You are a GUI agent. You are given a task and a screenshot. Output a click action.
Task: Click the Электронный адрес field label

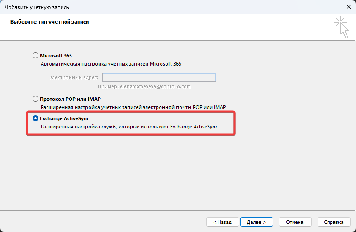[73, 77]
